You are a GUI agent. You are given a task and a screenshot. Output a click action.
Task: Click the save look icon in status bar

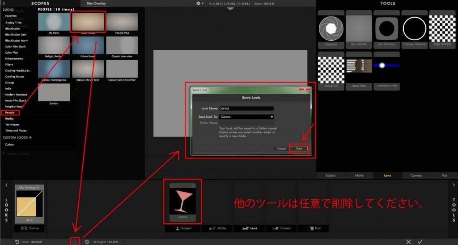point(75,241)
